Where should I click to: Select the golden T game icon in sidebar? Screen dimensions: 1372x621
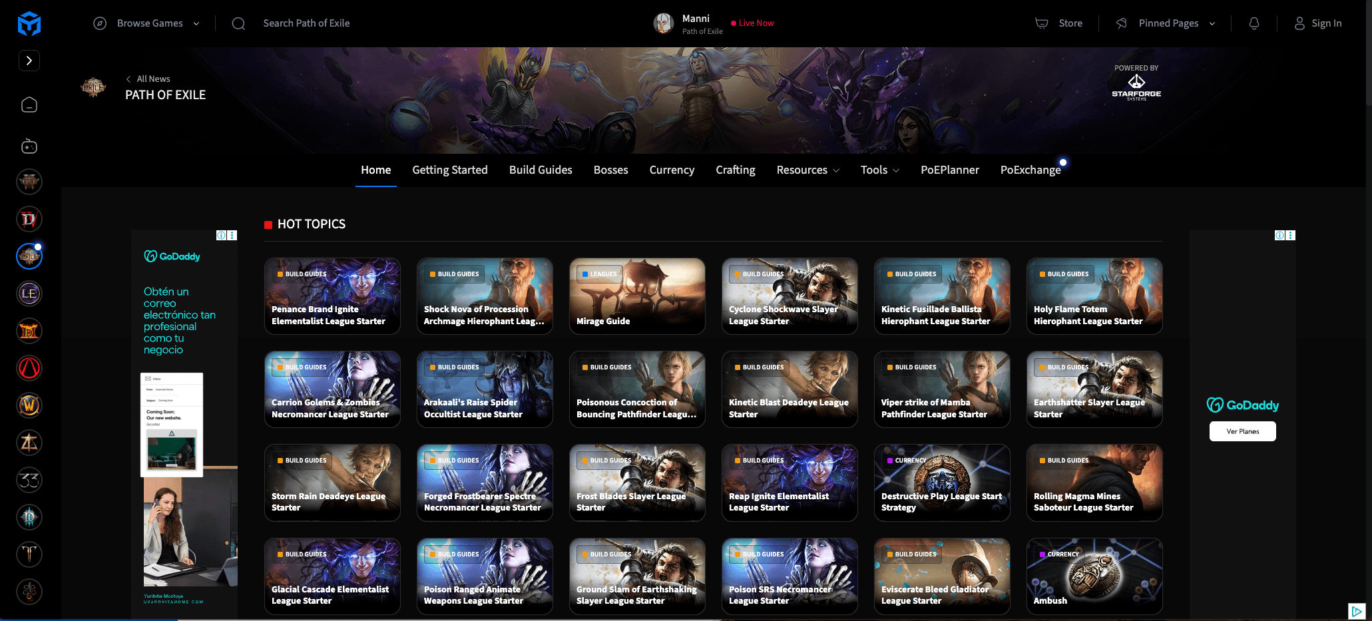(29, 554)
